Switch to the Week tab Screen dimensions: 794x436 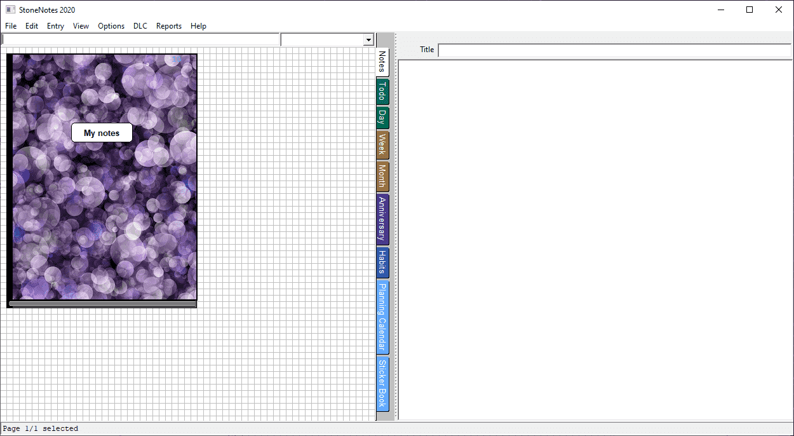[x=382, y=145]
